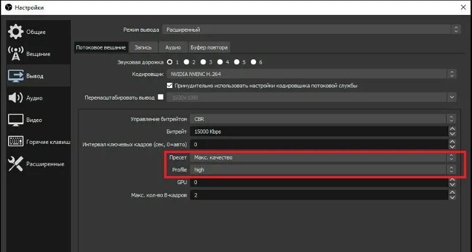Image resolution: width=472 pixels, height=252 pixels.
Task: Decrease the Битрейт value with down arrow
Action: tap(452, 134)
